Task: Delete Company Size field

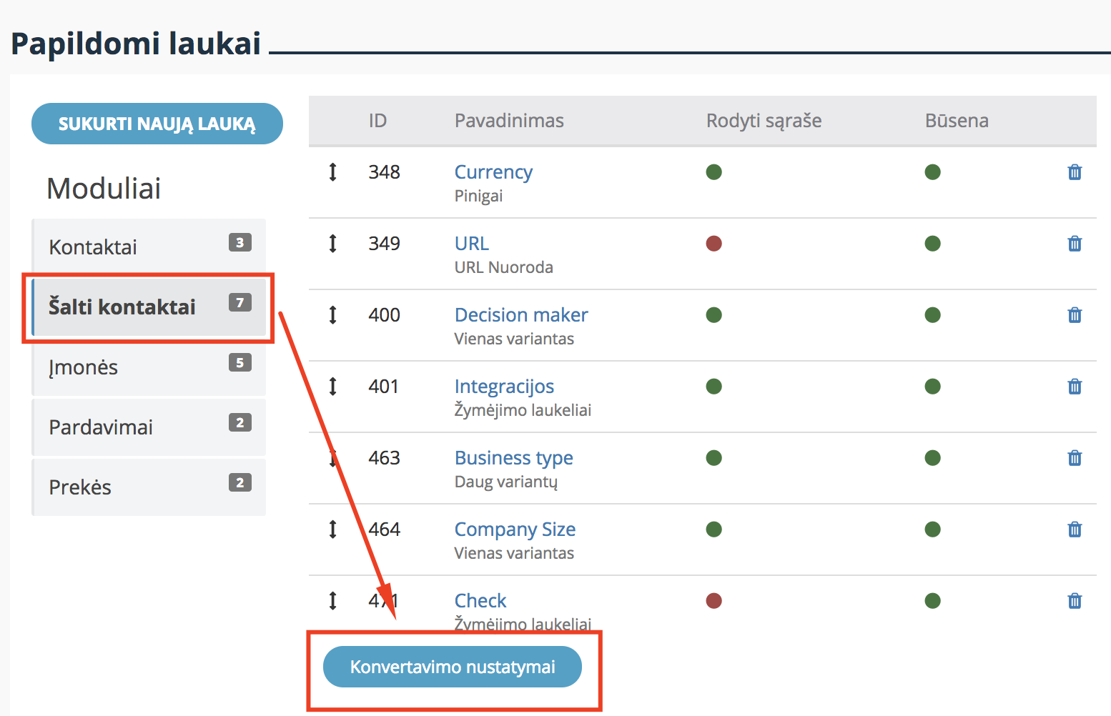Action: [x=1075, y=529]
